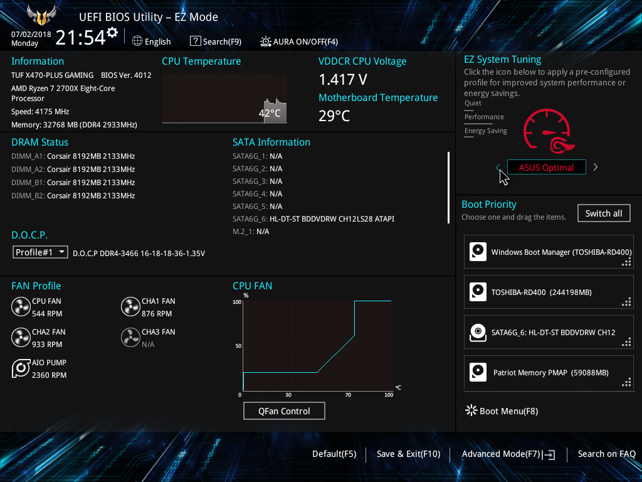
Task: Click Save & Exit(F10)
Action: coord(408,454)
